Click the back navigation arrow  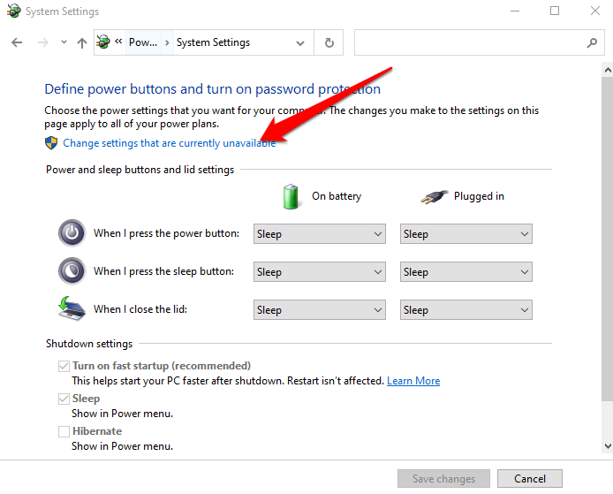tap(17, 42)
